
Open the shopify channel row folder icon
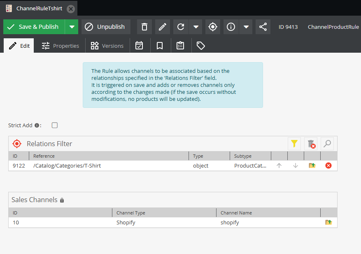[x=328, y=222]
